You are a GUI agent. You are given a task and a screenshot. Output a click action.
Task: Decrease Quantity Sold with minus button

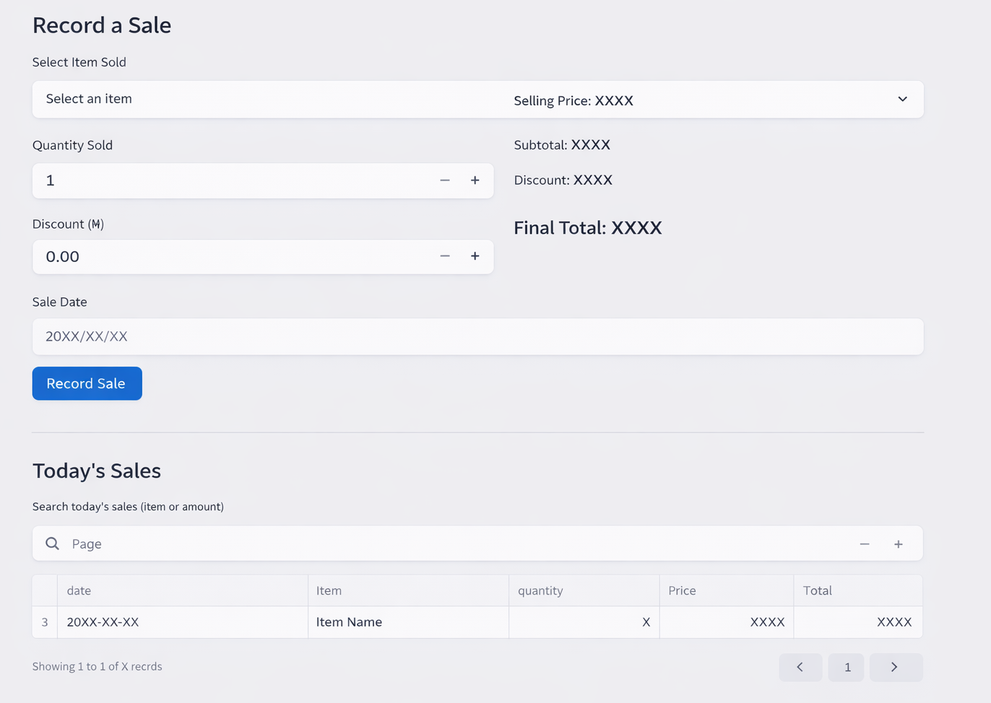pos(445,180)
